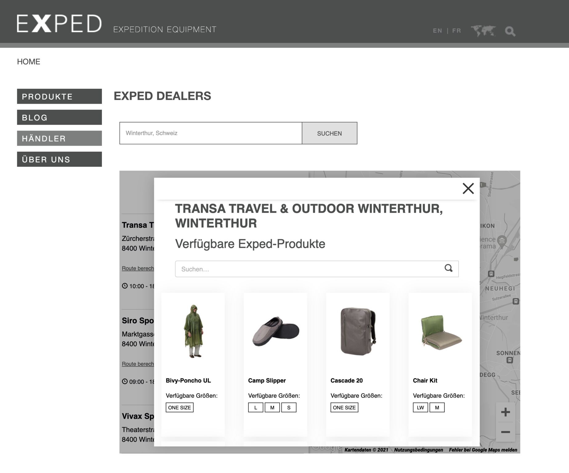
Task: Click Route berechnen link under Transa
Action: pos(138,268)
